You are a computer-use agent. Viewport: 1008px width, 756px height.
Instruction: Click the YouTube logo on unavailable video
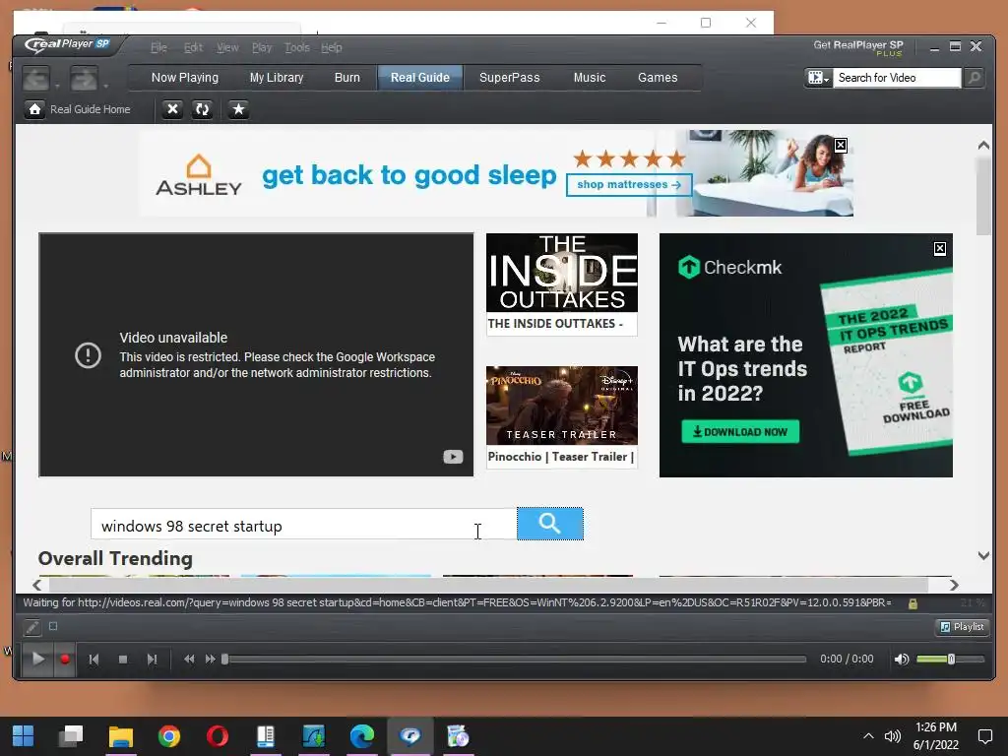click(453, 457)
